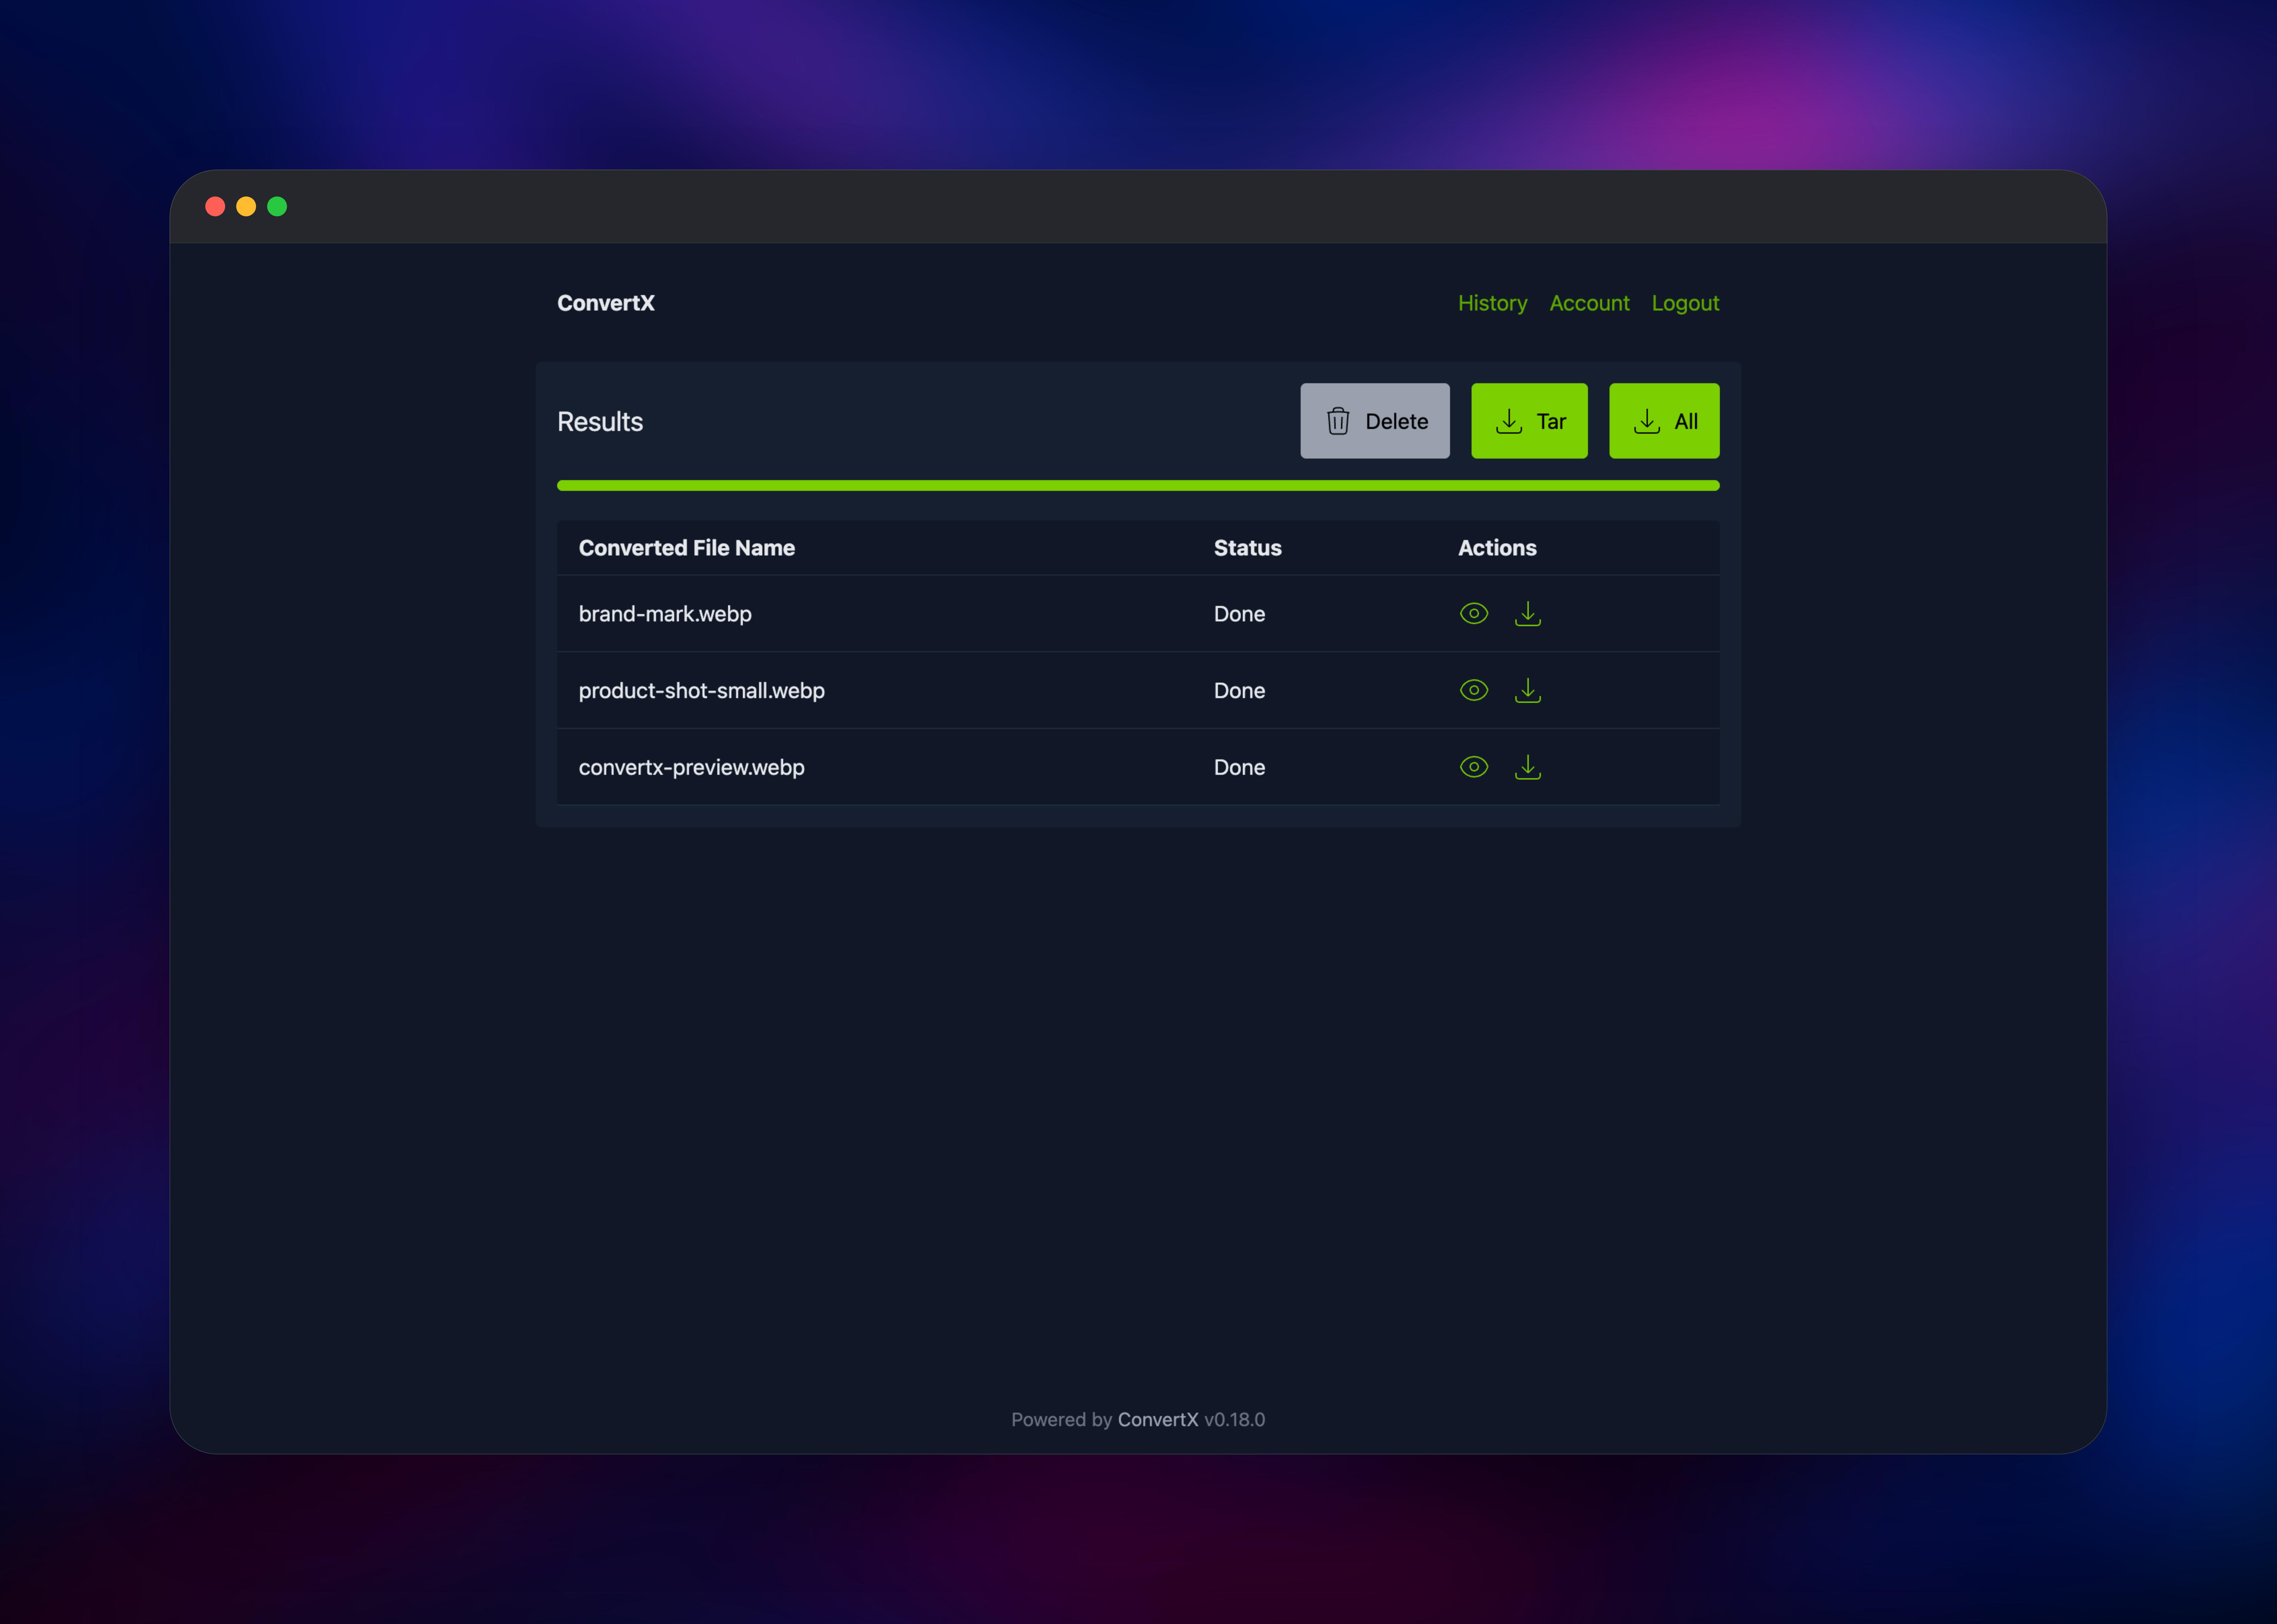Click the Delete button with trash icon
Image resolution: width=2277 pixels, height=1624 pixels.
coord(1375,421)
